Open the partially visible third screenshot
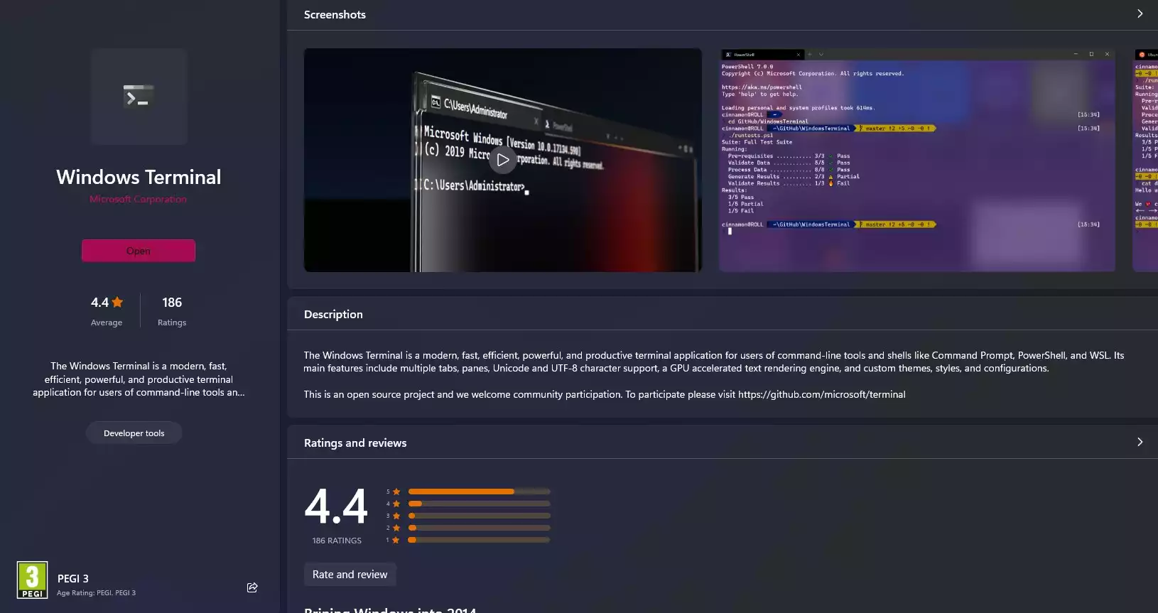The height and width of the screenshot is (613, 1158). coord(1145,160)
